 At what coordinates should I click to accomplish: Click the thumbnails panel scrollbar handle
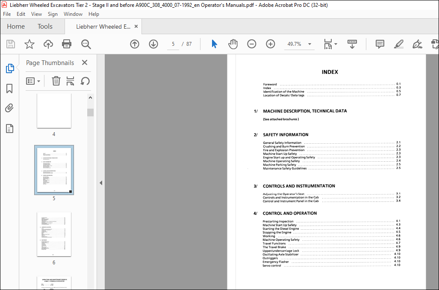click(91, 112)
